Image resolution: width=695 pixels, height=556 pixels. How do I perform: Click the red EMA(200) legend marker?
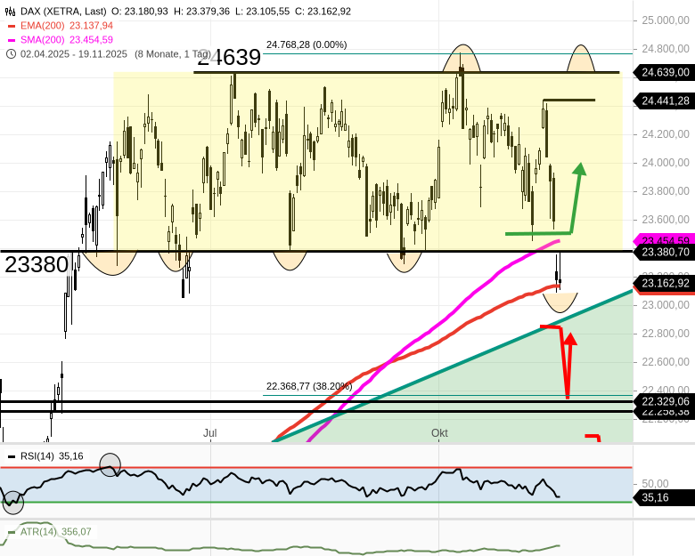[12, 26]
